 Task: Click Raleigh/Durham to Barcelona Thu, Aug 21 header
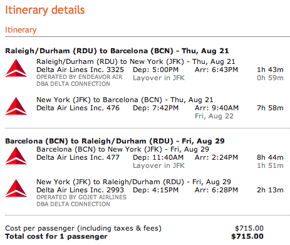pyautogui.click(x=117, y=51)
